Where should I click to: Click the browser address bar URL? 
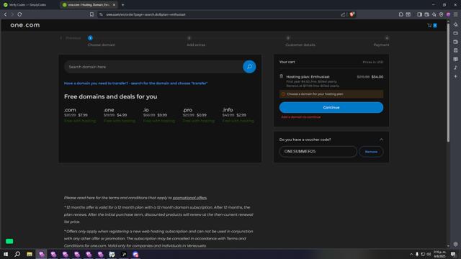pos(146,14)
